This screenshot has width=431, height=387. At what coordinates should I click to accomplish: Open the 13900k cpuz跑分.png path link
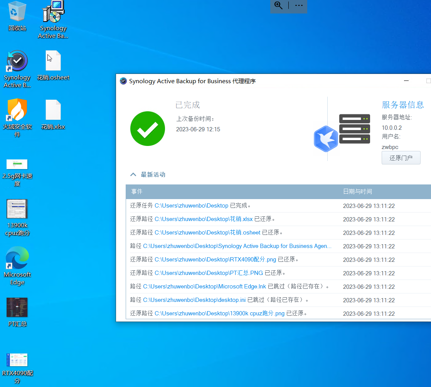click(219, 313)
